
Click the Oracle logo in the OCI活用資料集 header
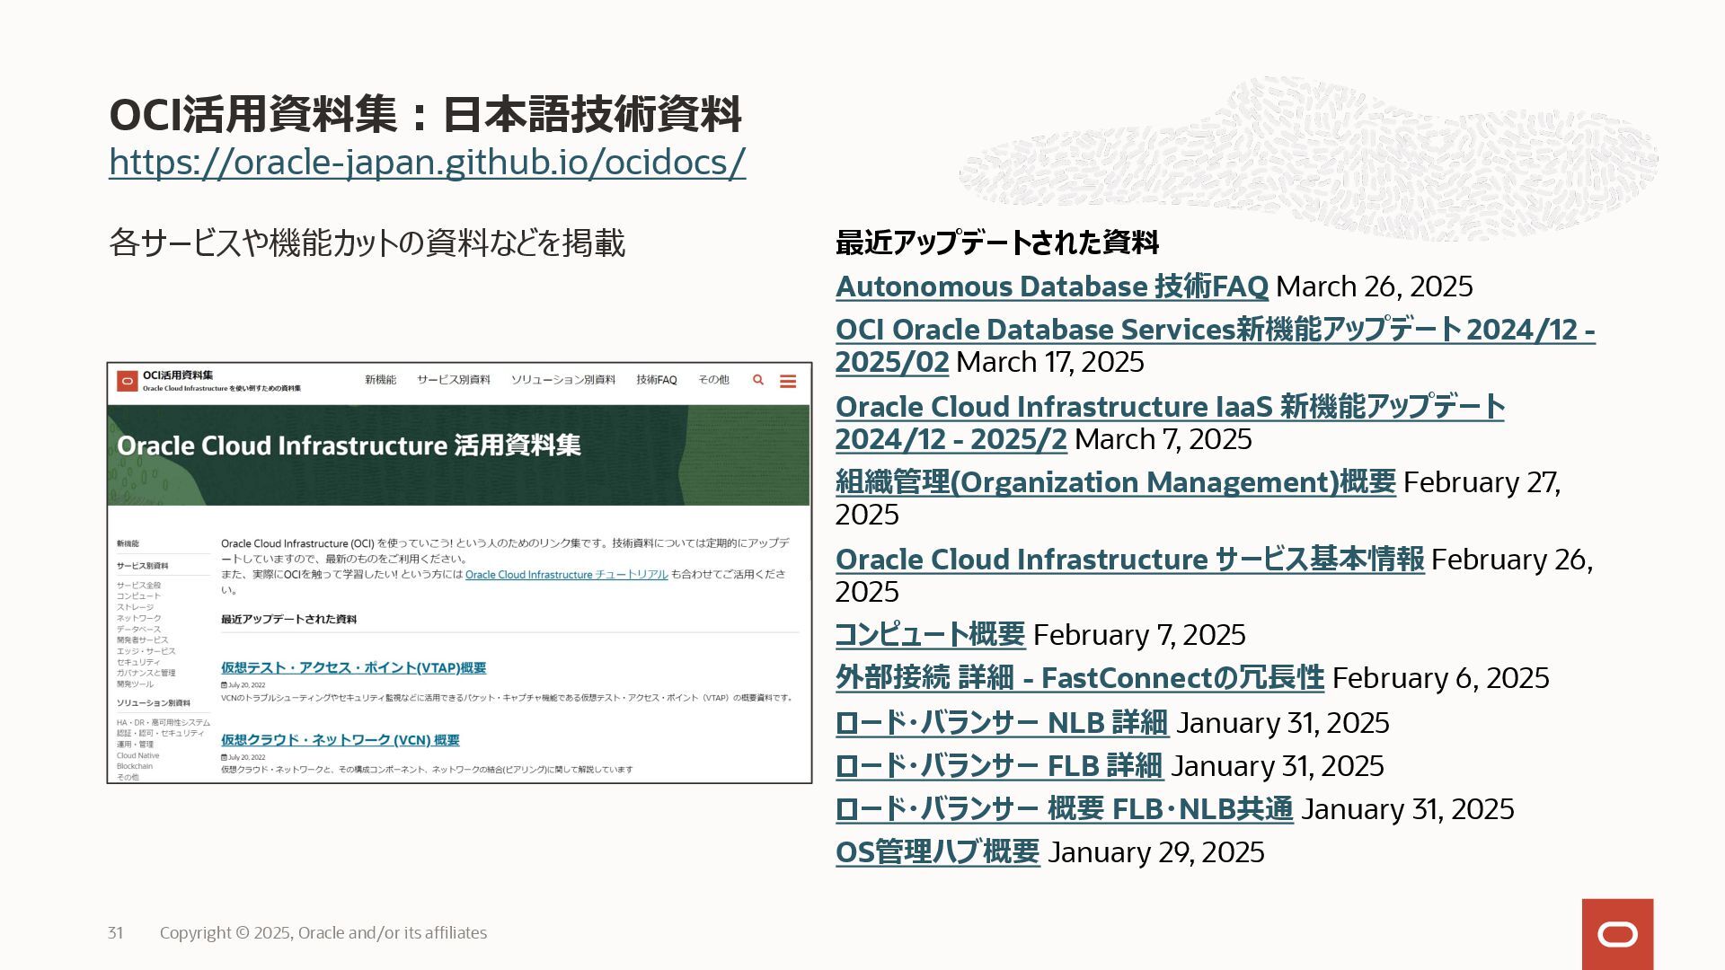[x=128, y=382]
